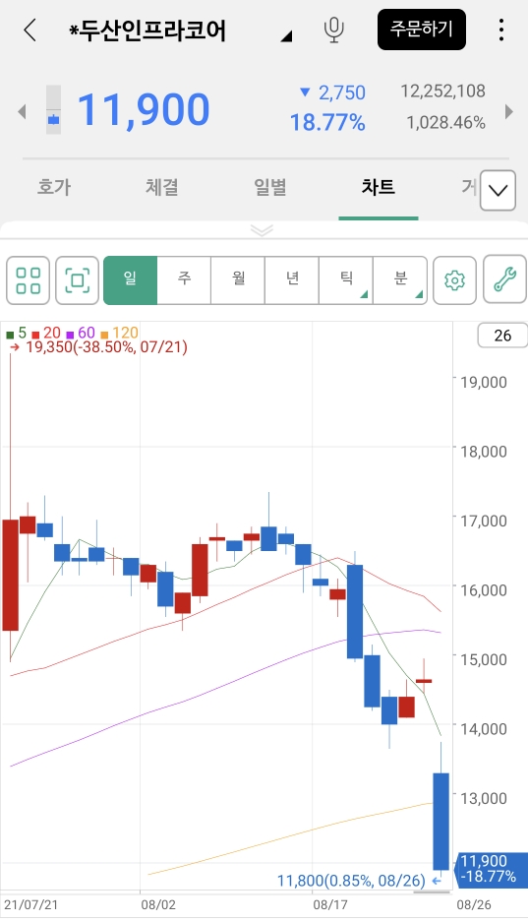Open the wrench chart tools icon
528x922 pixels.
coord(504,279)
